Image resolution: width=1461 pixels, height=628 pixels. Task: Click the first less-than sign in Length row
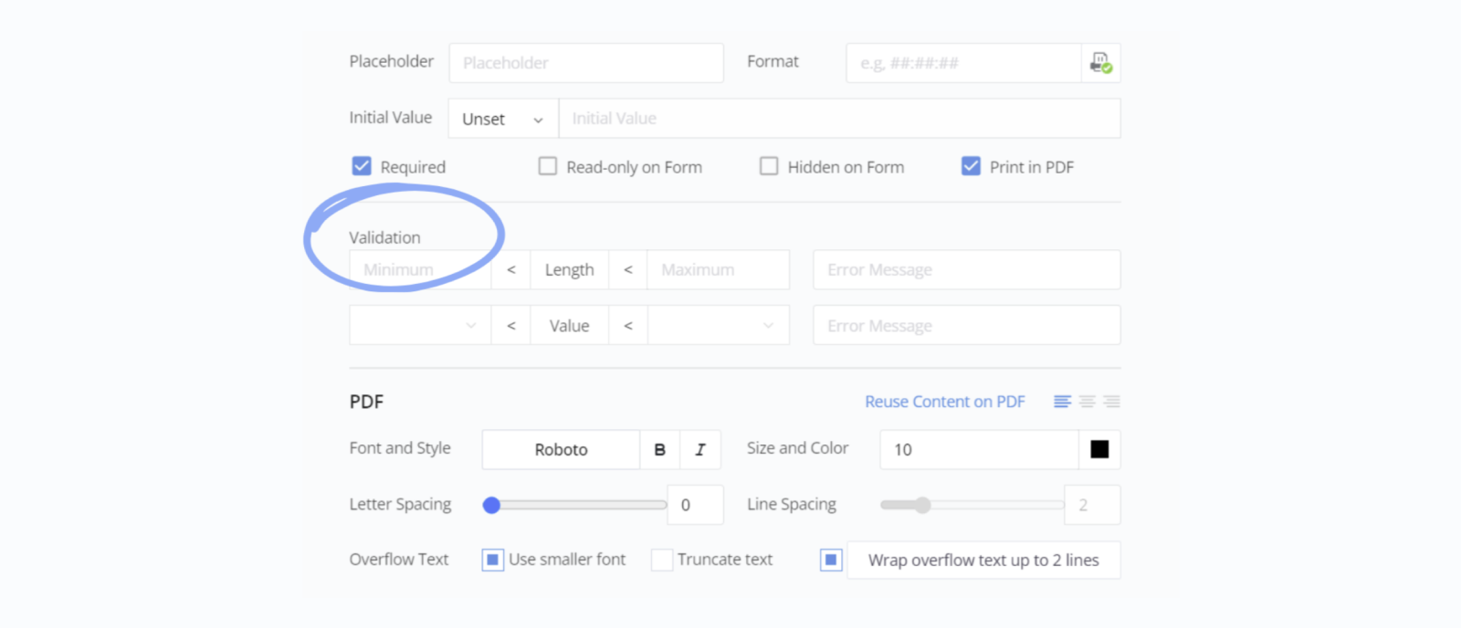click(x=511, y=270)
